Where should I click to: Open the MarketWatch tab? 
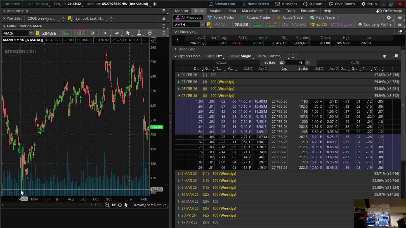(x=253, y=11)
